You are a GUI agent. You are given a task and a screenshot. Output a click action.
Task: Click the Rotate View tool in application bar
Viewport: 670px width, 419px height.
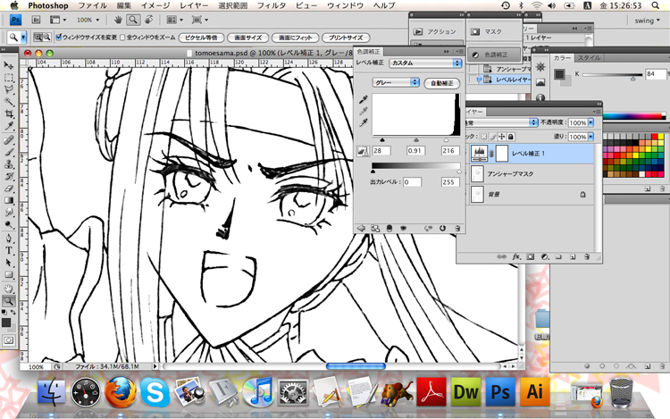pyautogui.click(x=148, y=20)
